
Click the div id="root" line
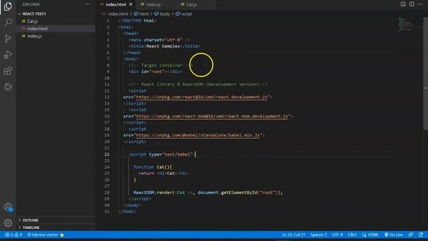coord(155,72)
